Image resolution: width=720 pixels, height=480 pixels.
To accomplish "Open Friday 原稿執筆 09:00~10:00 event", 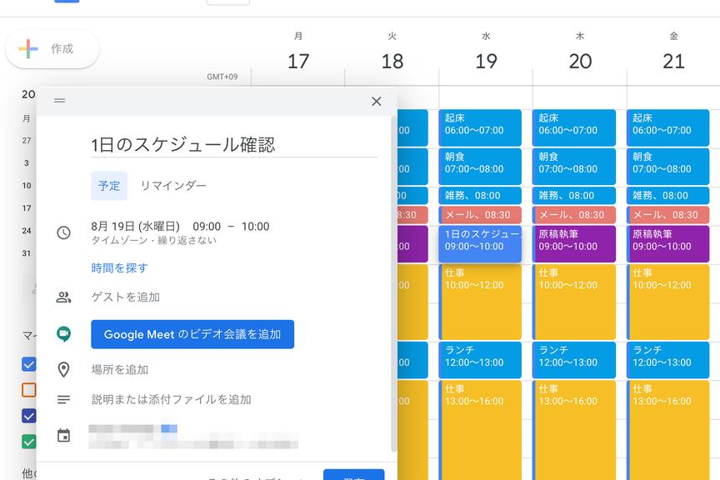I will pyautogui.click(x=667, y=244).
